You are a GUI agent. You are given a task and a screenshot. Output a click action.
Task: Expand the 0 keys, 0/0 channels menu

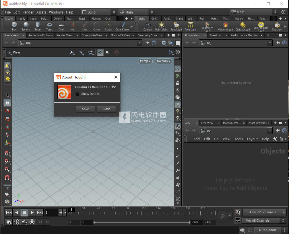pyautogui.click(x=264, y=212)
